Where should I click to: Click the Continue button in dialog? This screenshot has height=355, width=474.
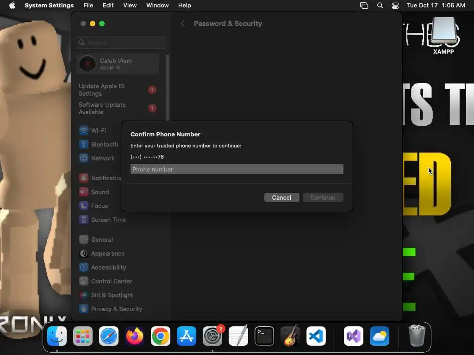[x=323, y=197]
